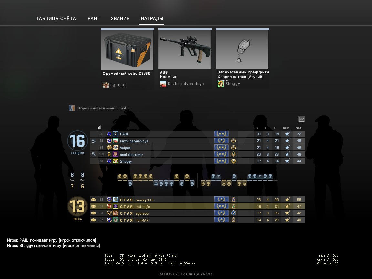Screen dimensions: 372x279
Task: Select the highlighted lbvf nt[fc player row
Action: (198, 206)
